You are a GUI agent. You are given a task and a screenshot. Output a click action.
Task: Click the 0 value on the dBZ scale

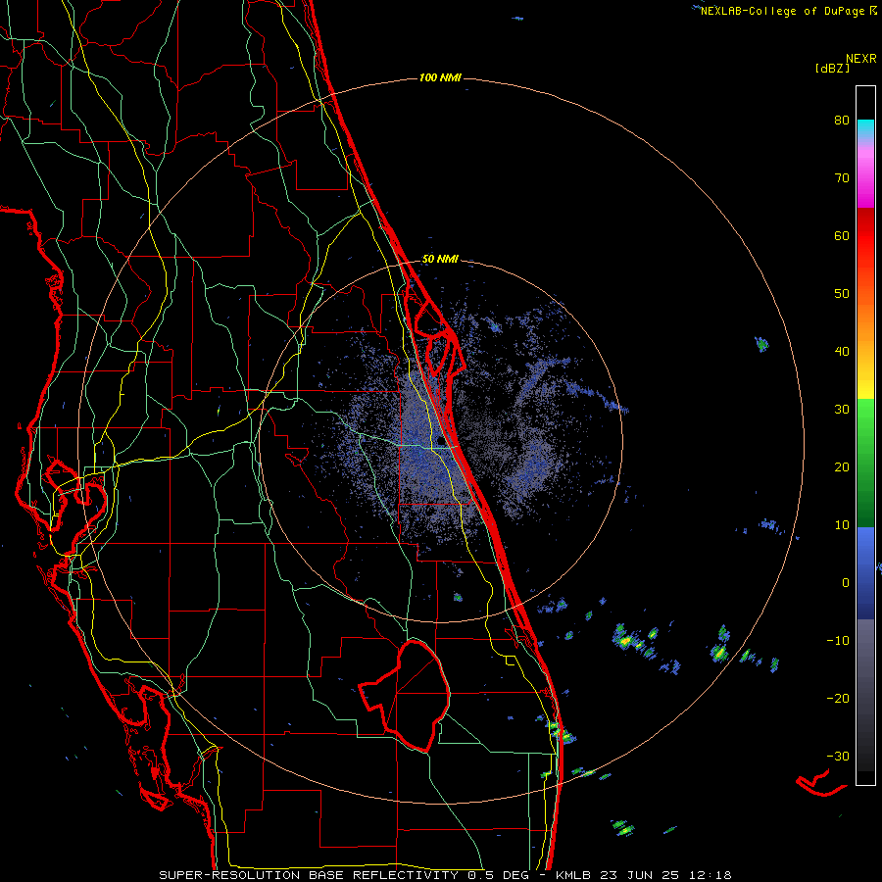point(846,583)
